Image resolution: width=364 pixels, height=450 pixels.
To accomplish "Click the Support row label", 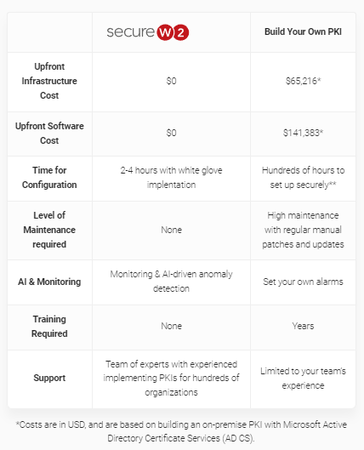I will click(49, 378).
